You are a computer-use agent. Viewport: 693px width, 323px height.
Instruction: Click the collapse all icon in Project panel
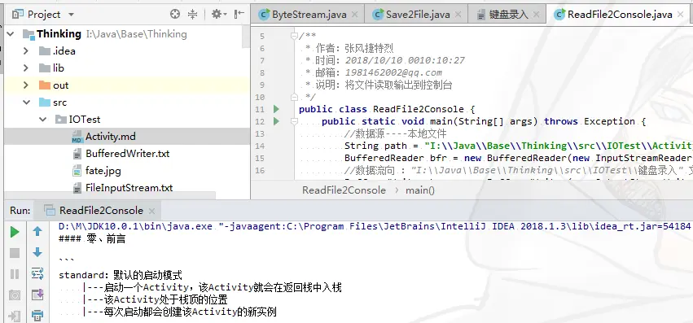[193, 14]
